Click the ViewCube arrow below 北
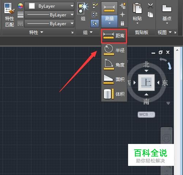 (x=146, y=71)
